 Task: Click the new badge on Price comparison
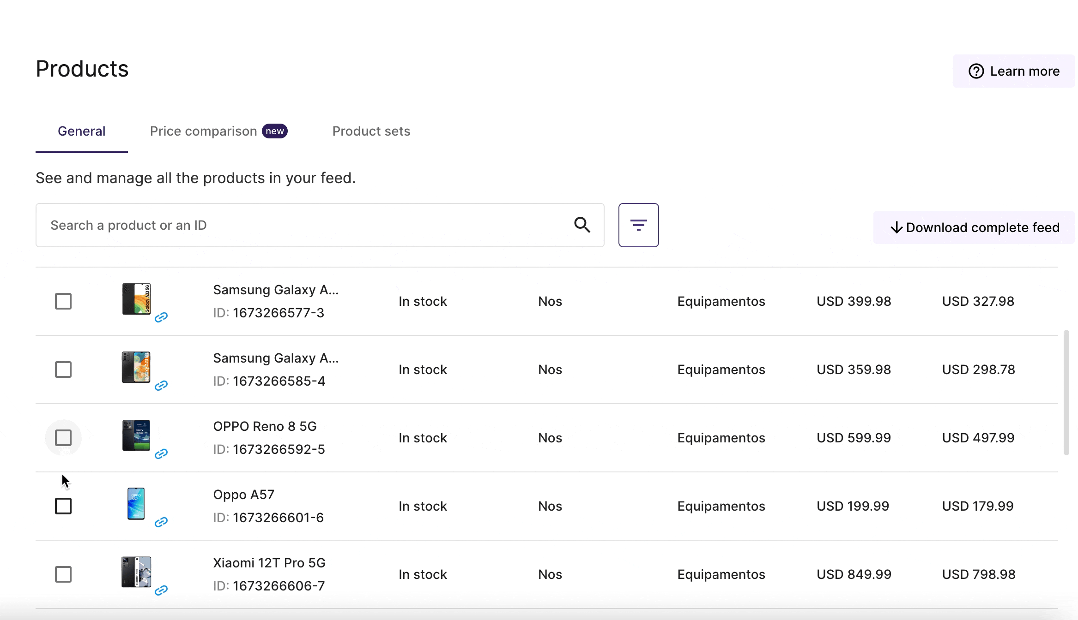click(275, 131)
